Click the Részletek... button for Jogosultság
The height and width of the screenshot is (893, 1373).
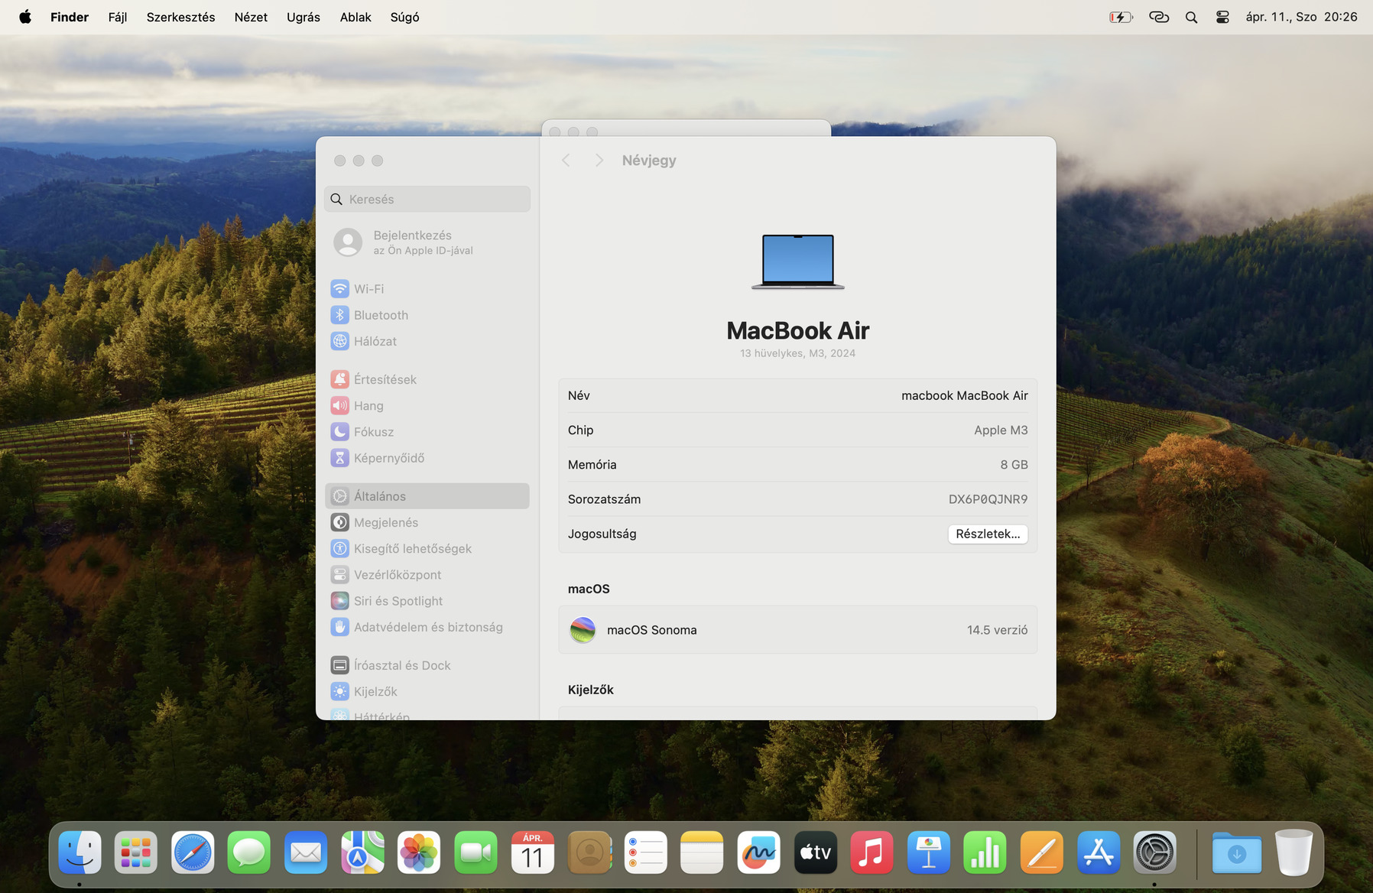(988, 534)
